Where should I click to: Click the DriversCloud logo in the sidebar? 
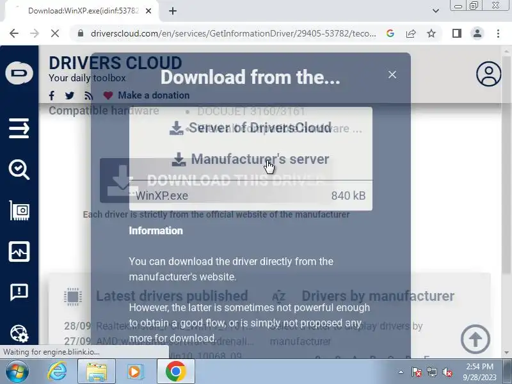19,72
